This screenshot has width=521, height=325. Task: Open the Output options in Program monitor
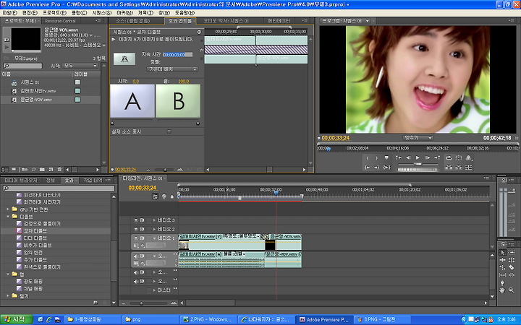click(468, 158)
